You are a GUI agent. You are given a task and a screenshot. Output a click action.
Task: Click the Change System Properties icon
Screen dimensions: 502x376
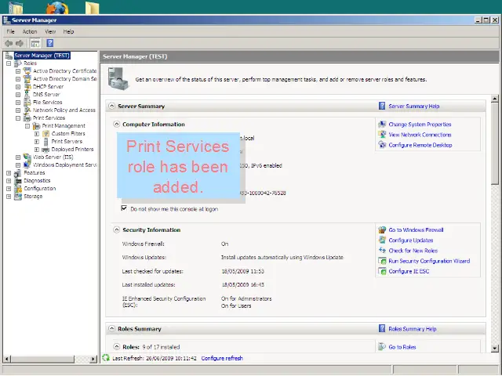tap(382, 125)
